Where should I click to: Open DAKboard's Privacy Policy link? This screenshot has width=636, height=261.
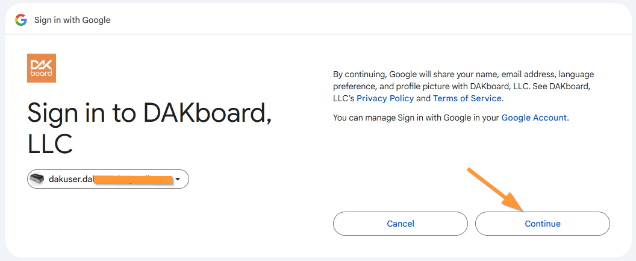(385, 98)
